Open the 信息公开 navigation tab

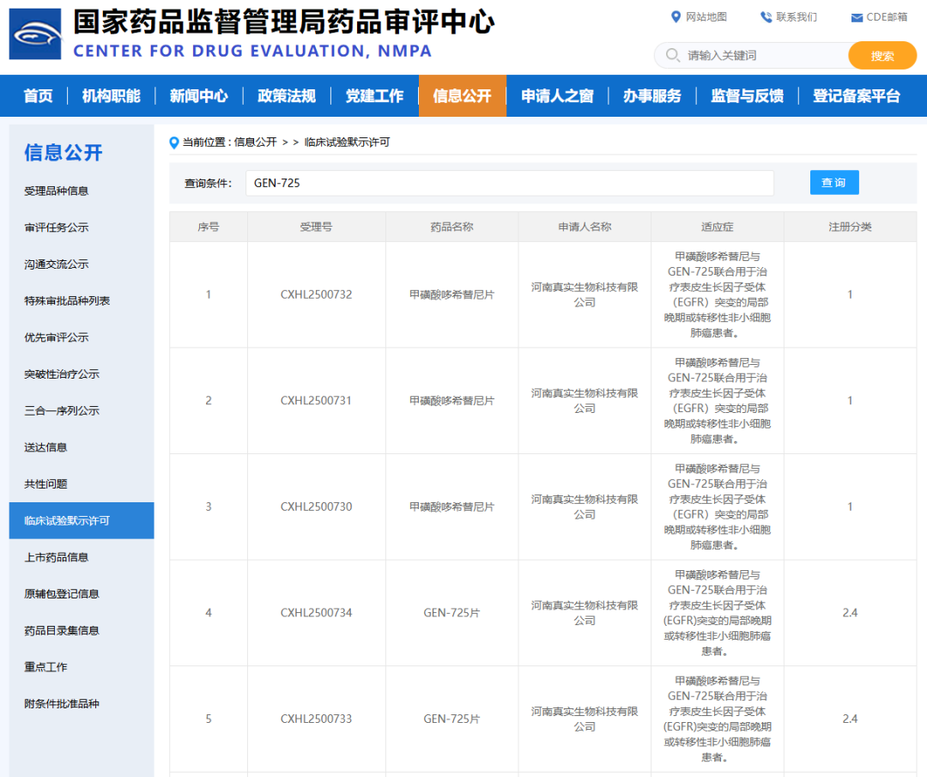click(463, 96)
